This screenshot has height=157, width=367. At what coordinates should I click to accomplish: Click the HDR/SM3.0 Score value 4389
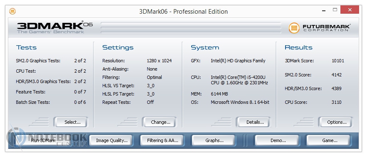[337, 89]
